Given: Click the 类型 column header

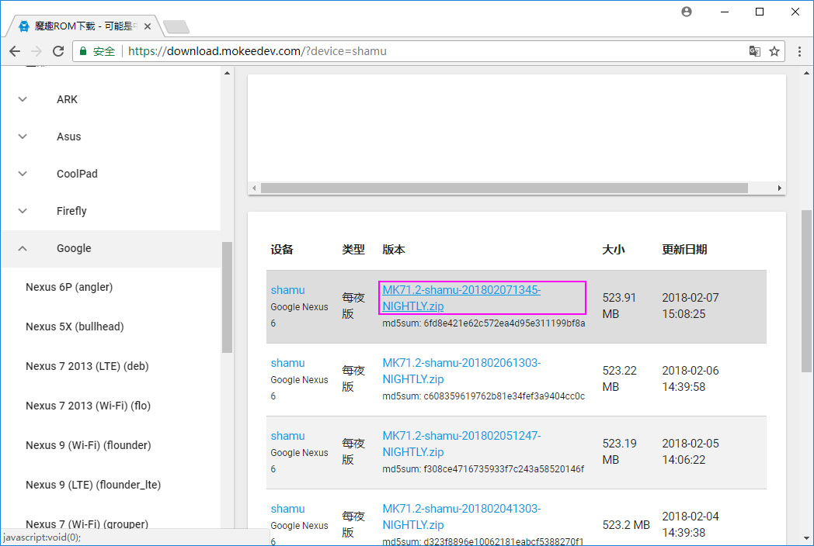Looking at the screenshot, I should (x=353, y=250).
